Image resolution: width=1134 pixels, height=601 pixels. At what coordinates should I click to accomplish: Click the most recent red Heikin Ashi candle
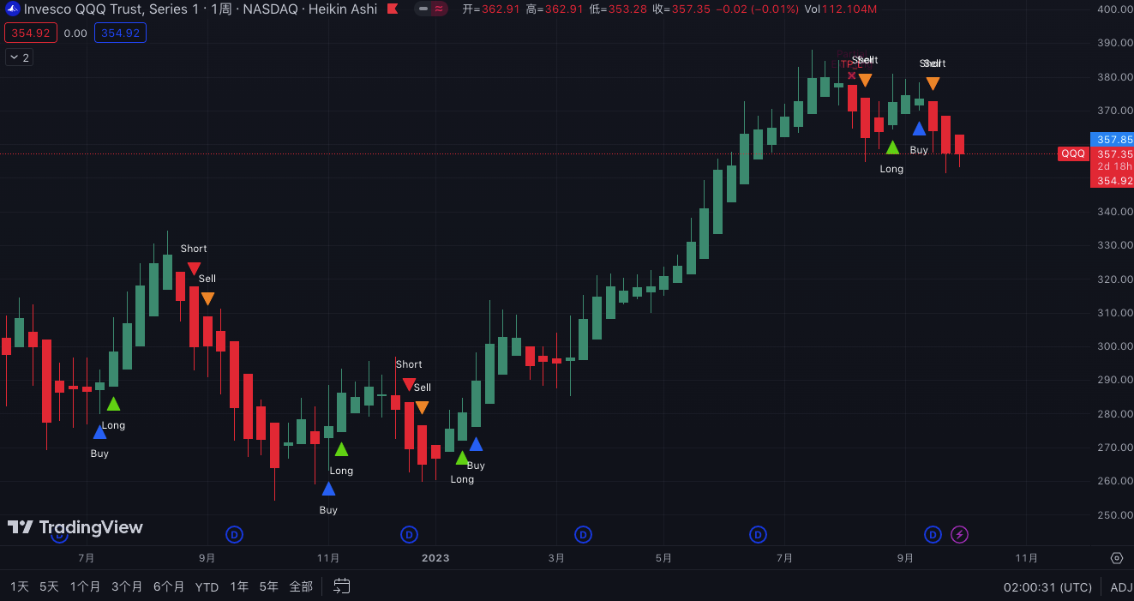[959, 144]
